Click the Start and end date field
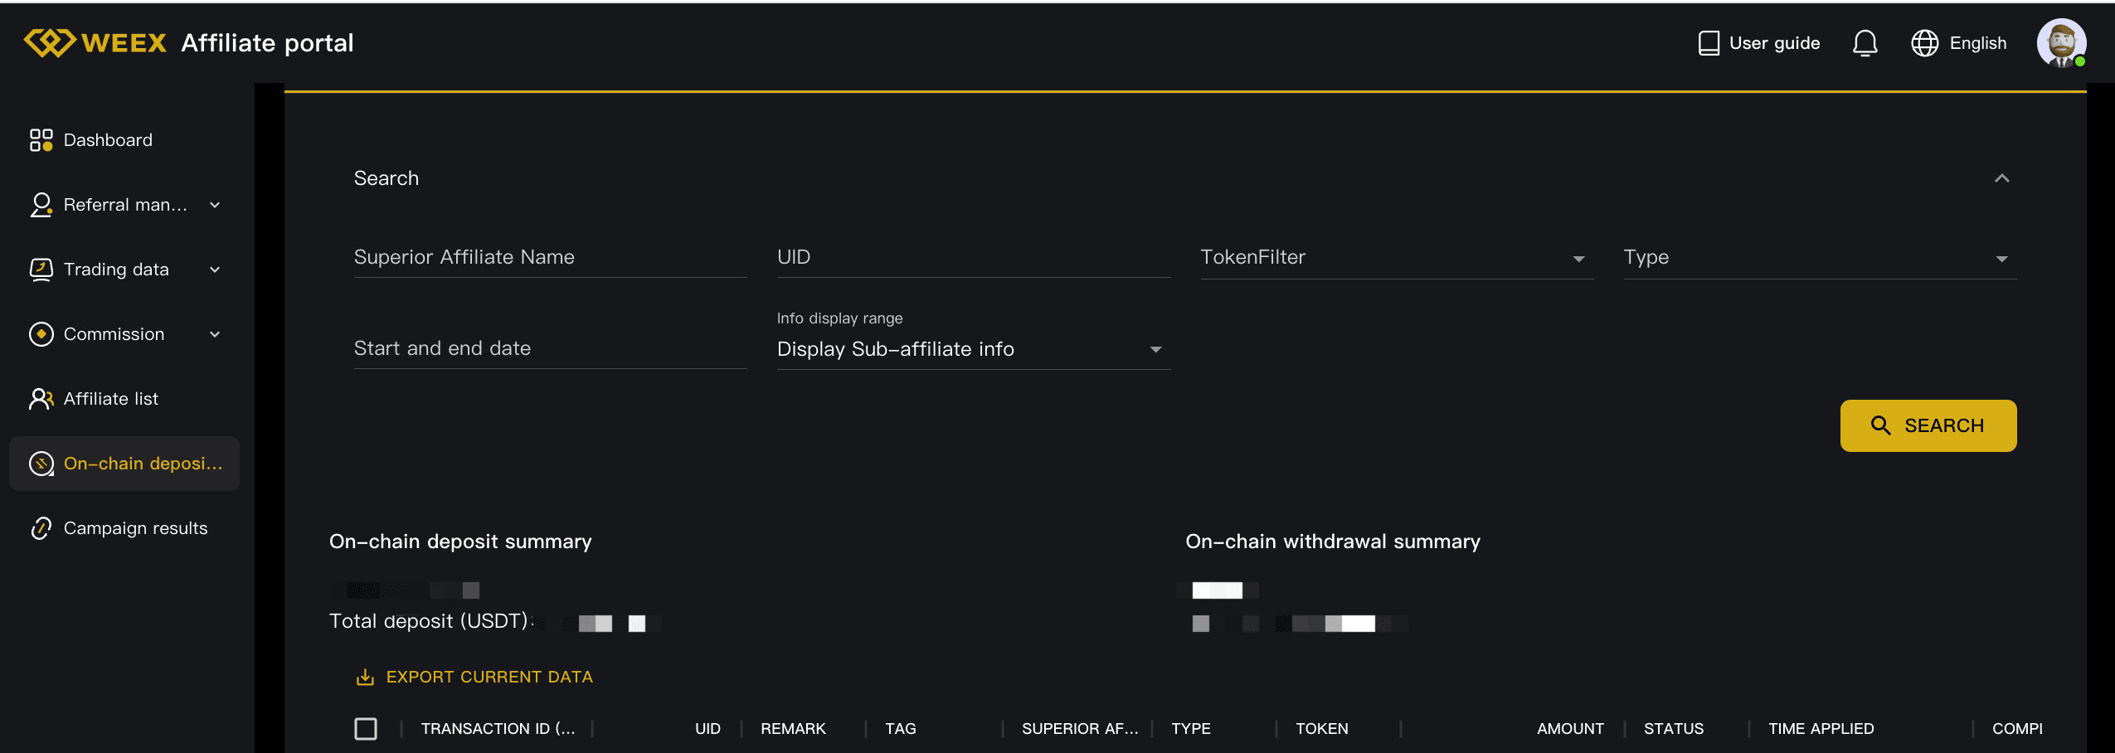This screenshot has width=2115, height=753. 550,349
